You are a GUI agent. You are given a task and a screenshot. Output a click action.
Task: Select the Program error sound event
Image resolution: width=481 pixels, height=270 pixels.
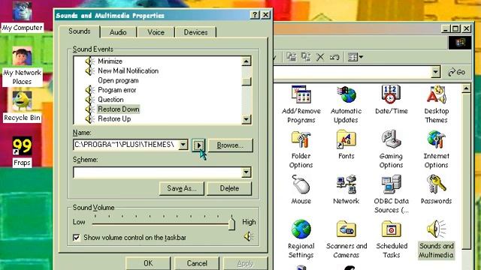[x=117, y=90]
